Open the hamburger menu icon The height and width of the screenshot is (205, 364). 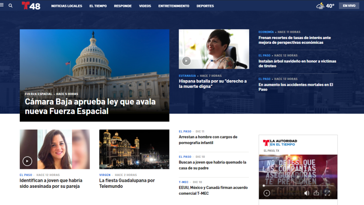pos(2,5)
